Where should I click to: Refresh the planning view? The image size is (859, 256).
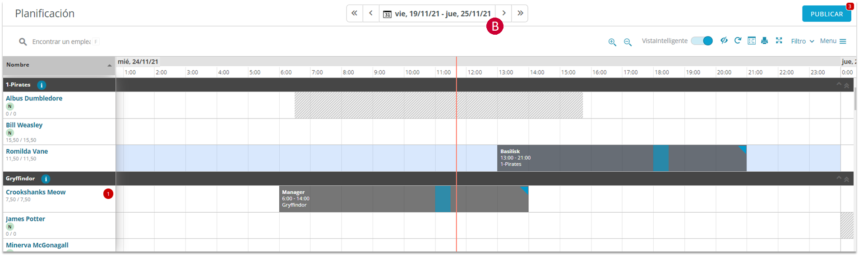pyautogui.click(x=738, y=41)
